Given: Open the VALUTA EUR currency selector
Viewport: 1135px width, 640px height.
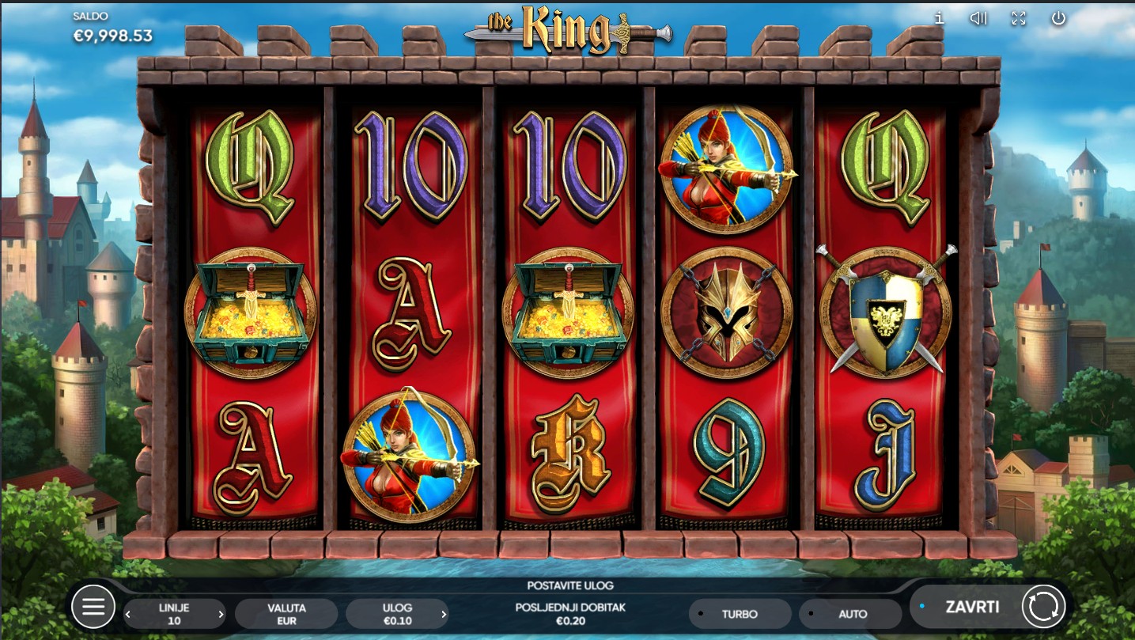Looking at the screenshot, I should click(286, 614).
